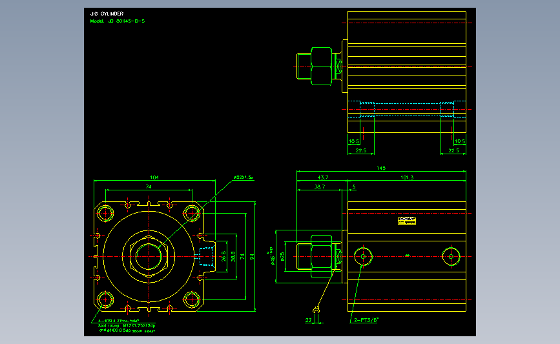Image resolution: width=560 pixels, height=344 pixels.
Task: Select the horizontal '74' dimension above front view
Action: [x=149, y=187]
